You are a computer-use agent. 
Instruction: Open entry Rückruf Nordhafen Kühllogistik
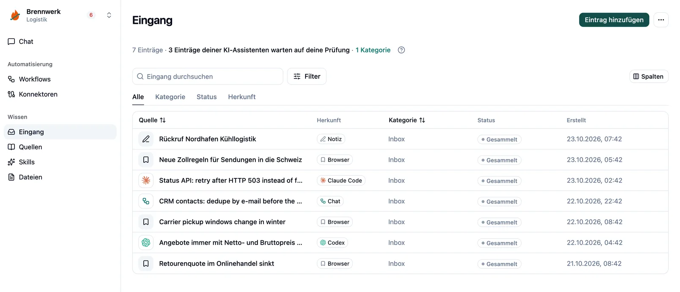[207, 139]
